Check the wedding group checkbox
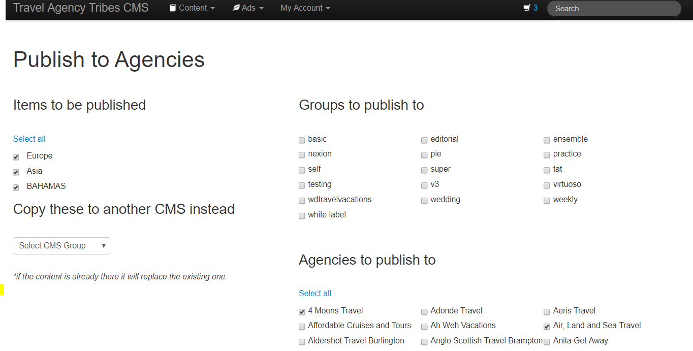693x351 pixels. click(x=424, y=201)
